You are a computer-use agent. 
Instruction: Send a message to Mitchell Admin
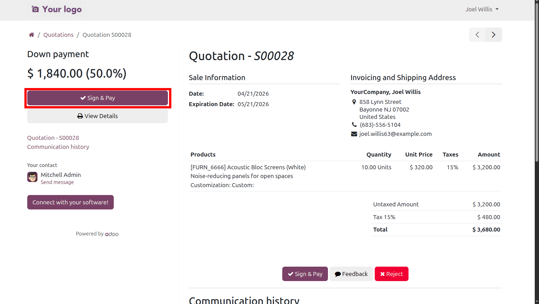pyautogui.click(x=57, y=182)
